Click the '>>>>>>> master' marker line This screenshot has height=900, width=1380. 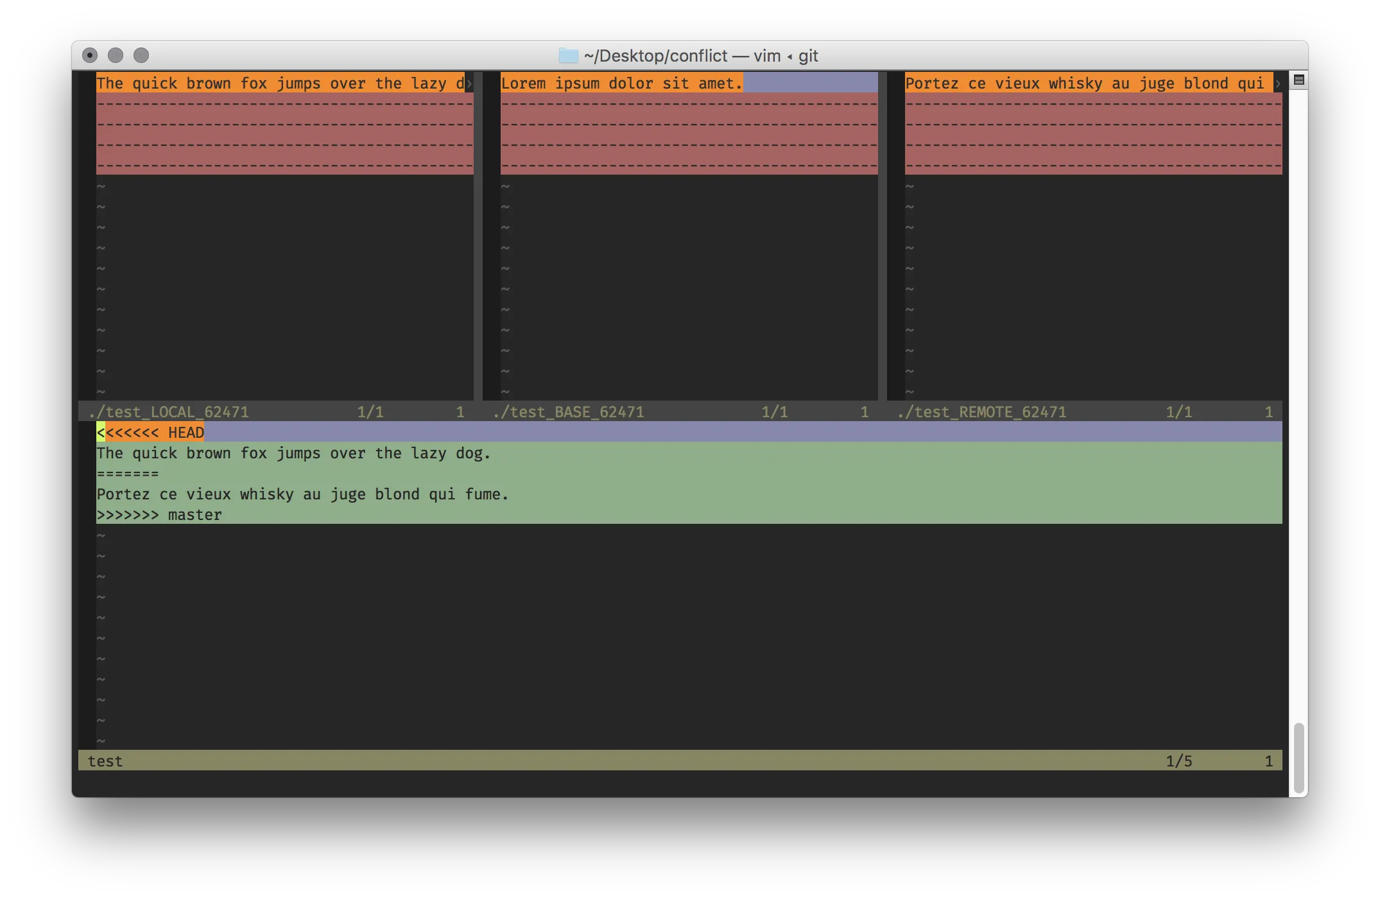point(159,515)
